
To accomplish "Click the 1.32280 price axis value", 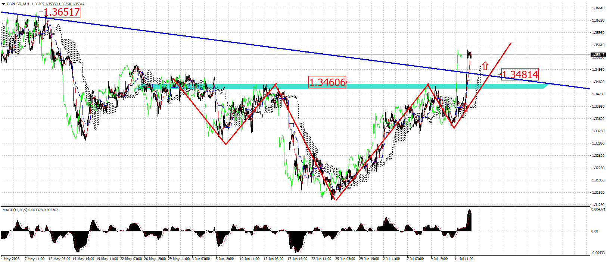I will pyautogui.click(x=598, y=168).
